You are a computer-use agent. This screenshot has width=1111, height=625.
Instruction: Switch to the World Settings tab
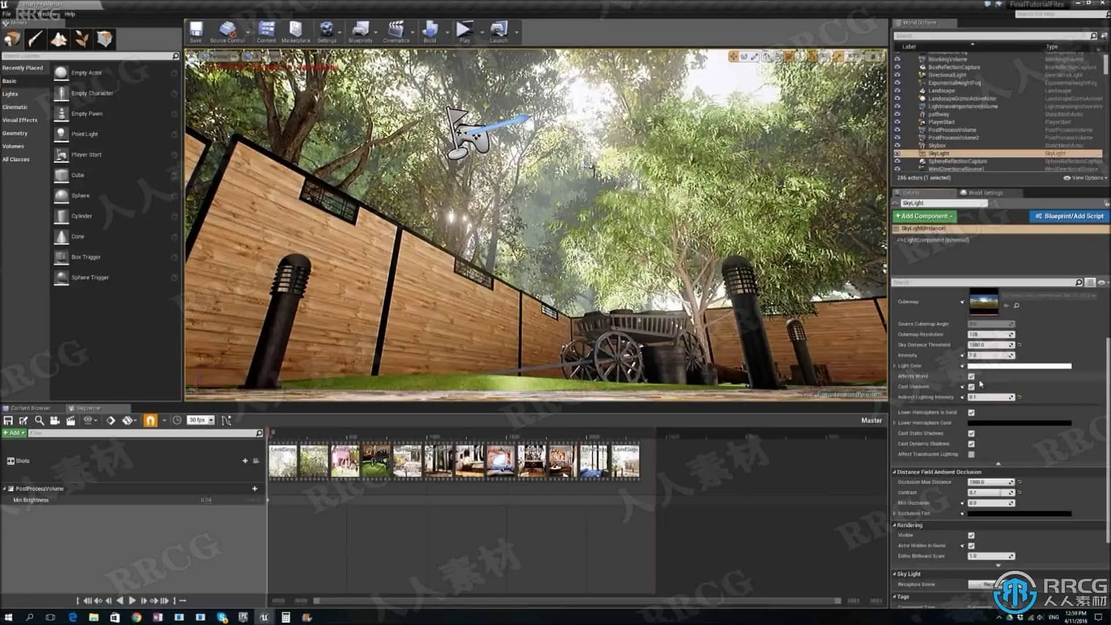[x=985, y=193]
